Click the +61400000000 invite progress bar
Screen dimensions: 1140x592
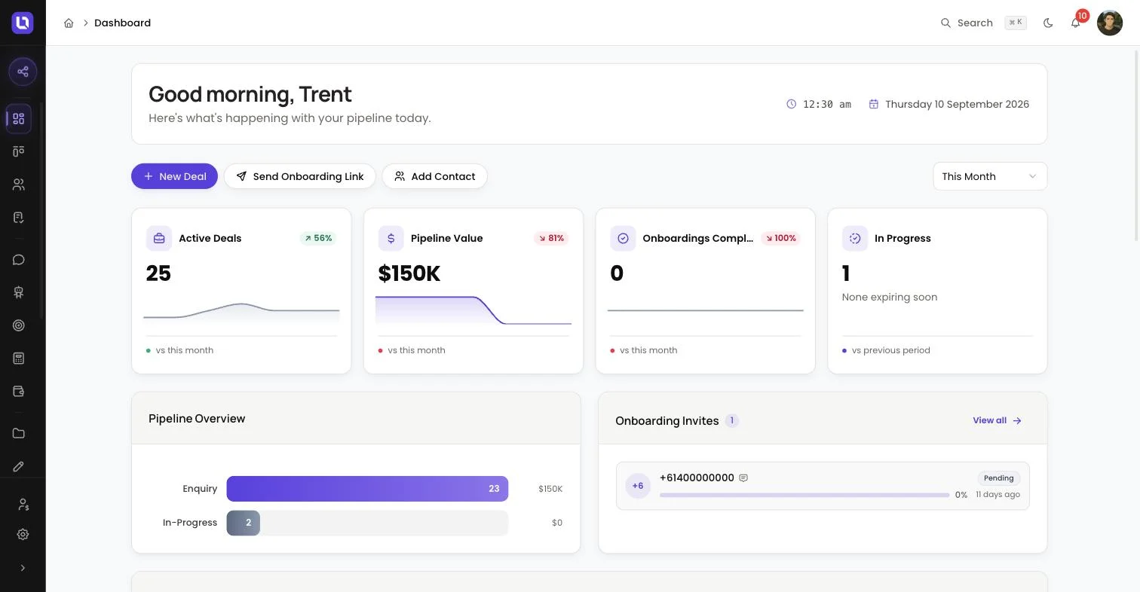click(804, 495)
